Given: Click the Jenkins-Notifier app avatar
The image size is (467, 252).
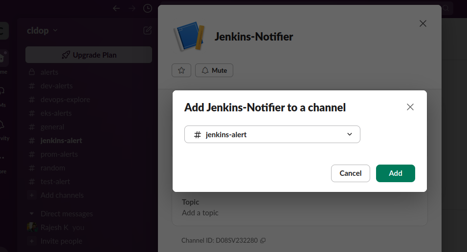Looking at the screenshot, I should (189, 36).
